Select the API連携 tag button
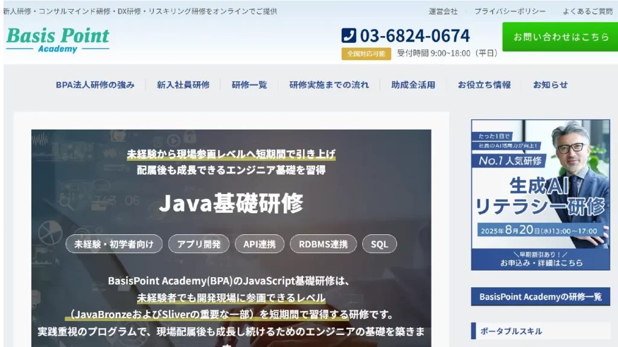The width and height of the screenshot is (618, 347). pyautogui.click(x=260, y=243)
